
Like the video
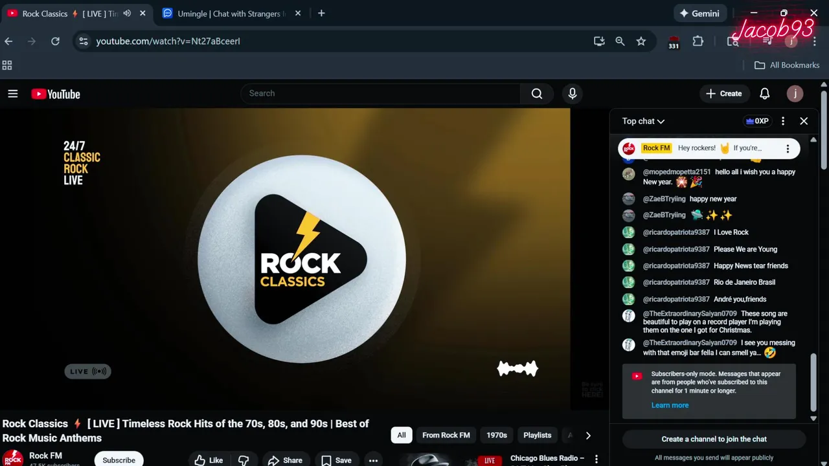[209, 460]
